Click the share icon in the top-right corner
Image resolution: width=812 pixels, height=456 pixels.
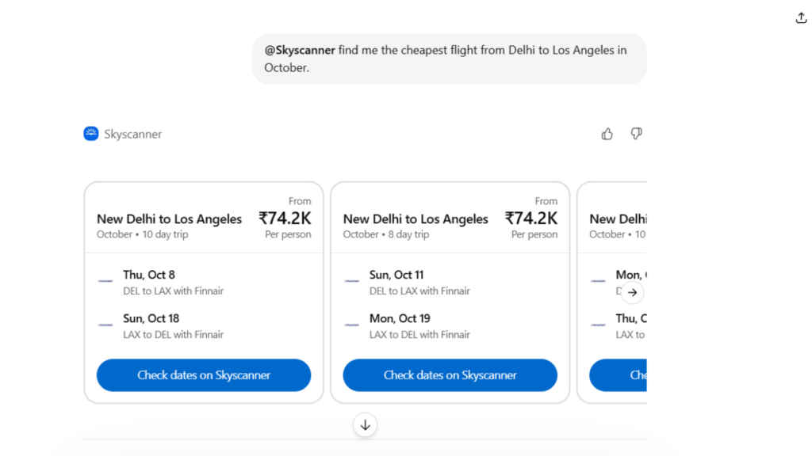pos(801,17)
